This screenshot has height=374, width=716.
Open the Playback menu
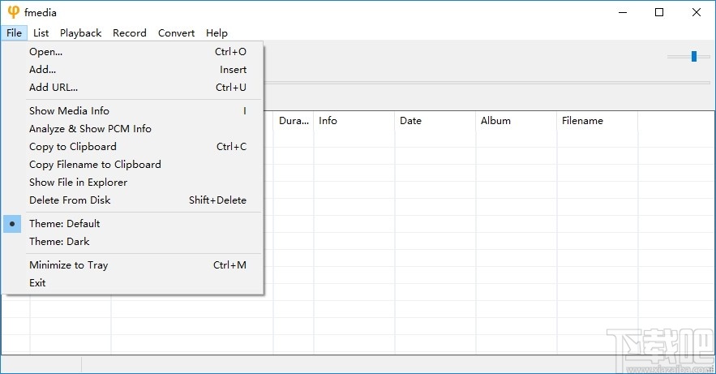tap(80, 33)
